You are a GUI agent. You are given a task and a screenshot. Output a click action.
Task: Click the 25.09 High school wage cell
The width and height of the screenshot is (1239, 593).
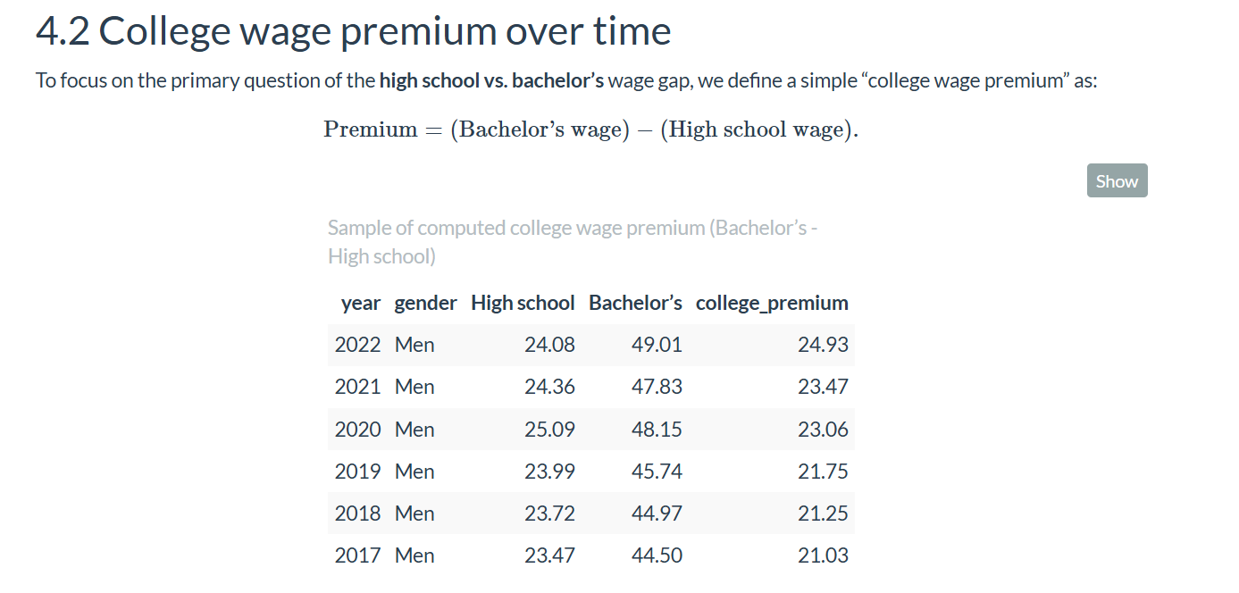[549, 430]
